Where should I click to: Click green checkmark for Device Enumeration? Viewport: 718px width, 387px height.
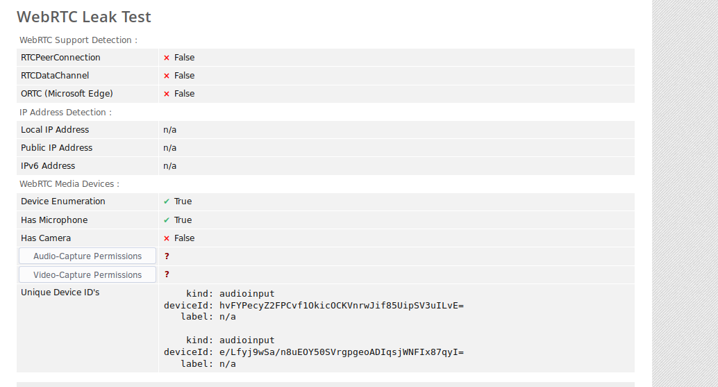167,201
